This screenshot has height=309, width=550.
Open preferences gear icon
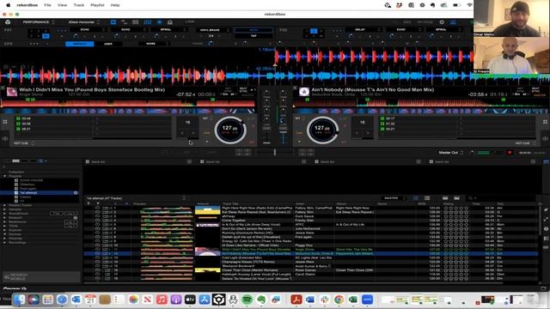click(x=442, y=22)
